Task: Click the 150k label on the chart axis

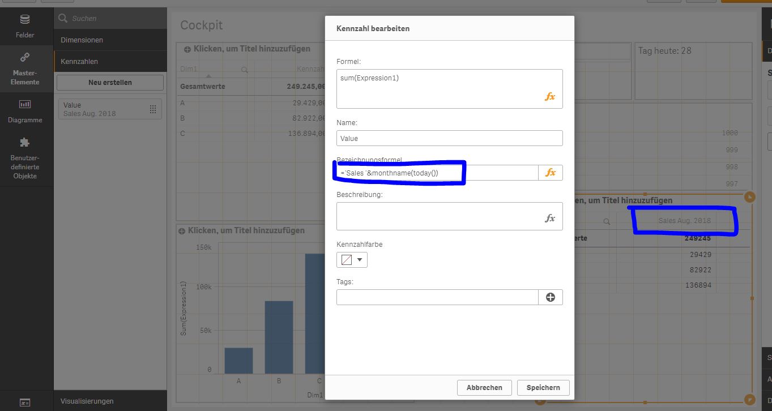Action: (x=203, y=247)
